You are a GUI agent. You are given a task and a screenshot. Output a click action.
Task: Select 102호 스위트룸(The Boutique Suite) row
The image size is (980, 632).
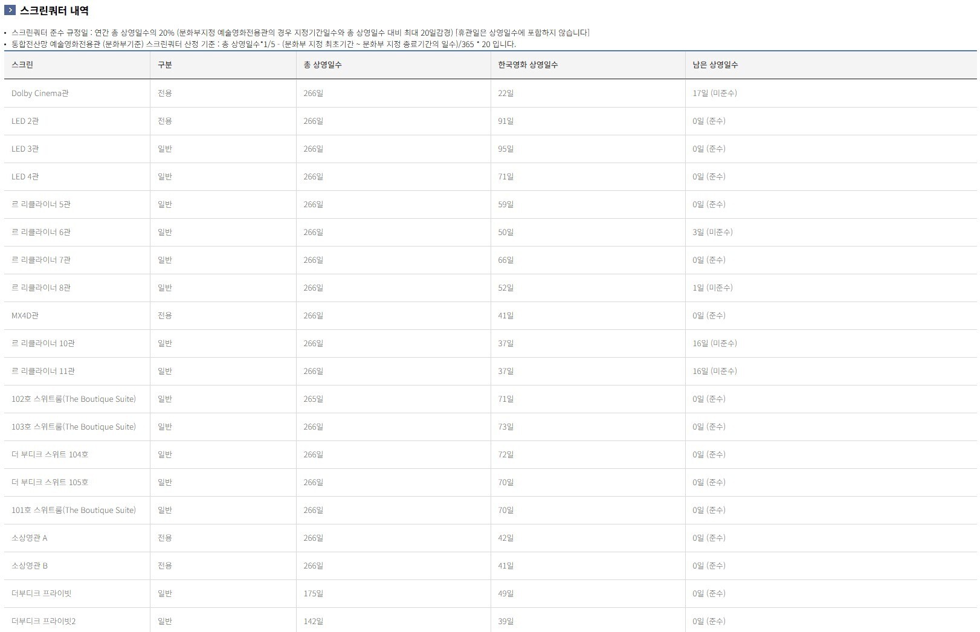point(490,399)
